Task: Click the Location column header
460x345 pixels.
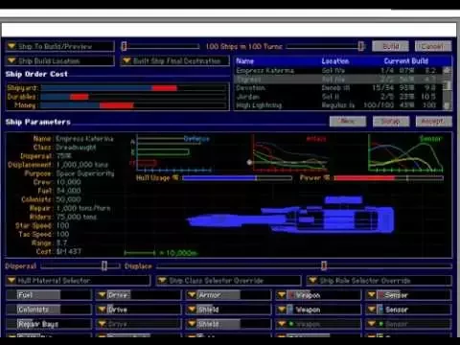Action: tap(335, 61)
